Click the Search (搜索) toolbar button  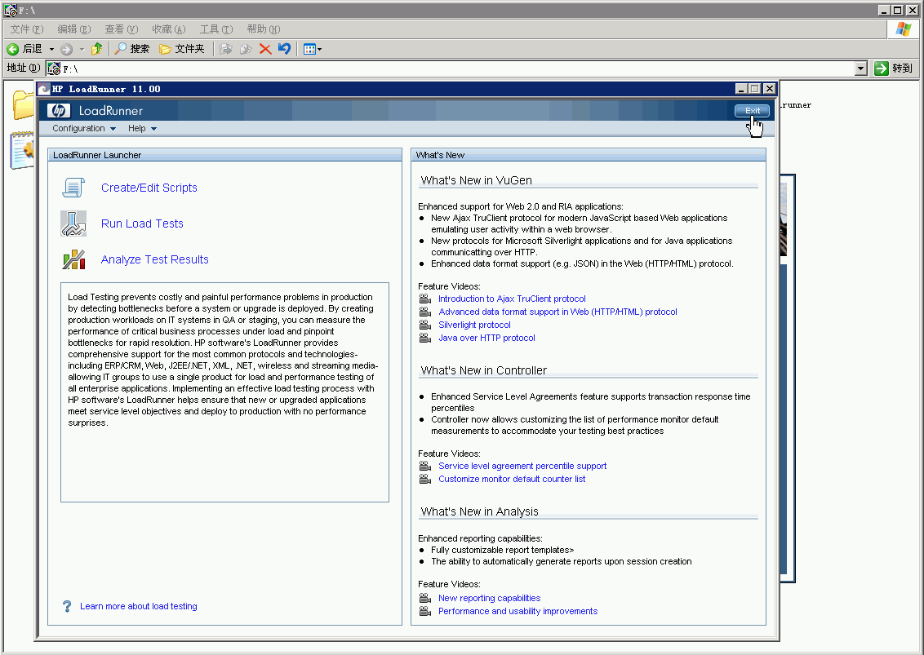132,49
